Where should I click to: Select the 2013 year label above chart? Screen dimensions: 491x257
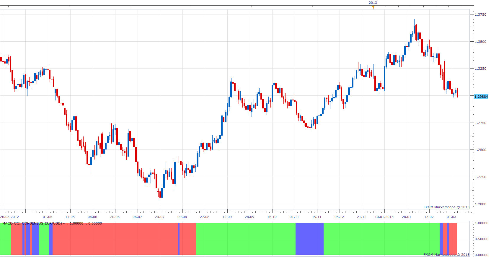pos(373,3)
